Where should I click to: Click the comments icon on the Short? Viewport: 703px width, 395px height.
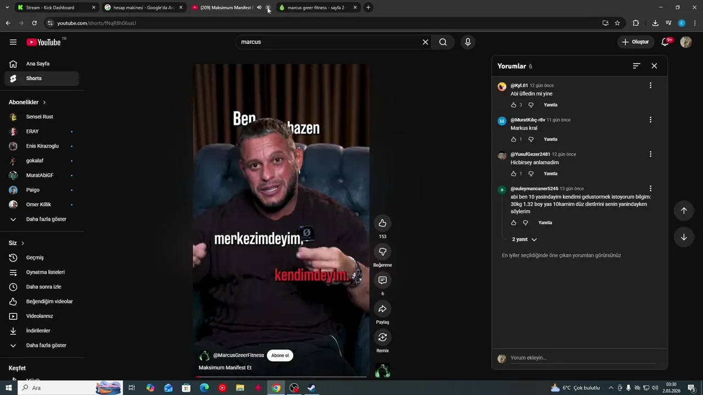click(x=382, y=280)
